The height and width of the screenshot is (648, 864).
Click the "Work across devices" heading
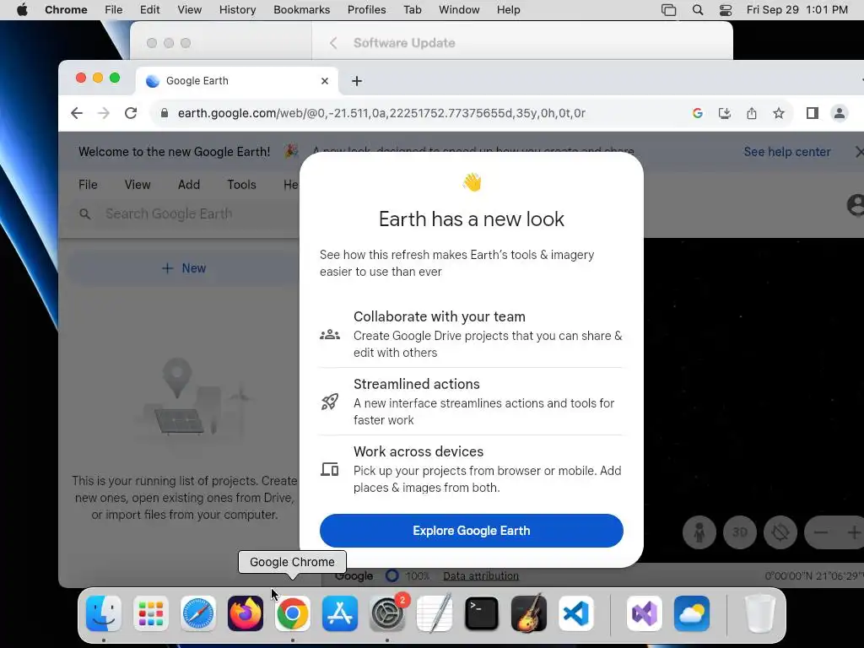pyautogui.click(x=418, y=452)
